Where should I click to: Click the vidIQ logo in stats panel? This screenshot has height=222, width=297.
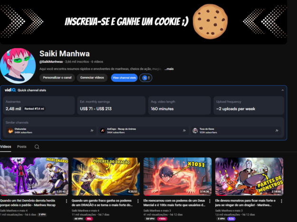(x=10, y=90)
